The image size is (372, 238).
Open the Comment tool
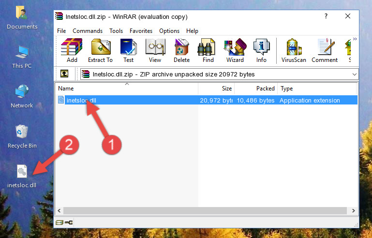click(x=325, y=50)
